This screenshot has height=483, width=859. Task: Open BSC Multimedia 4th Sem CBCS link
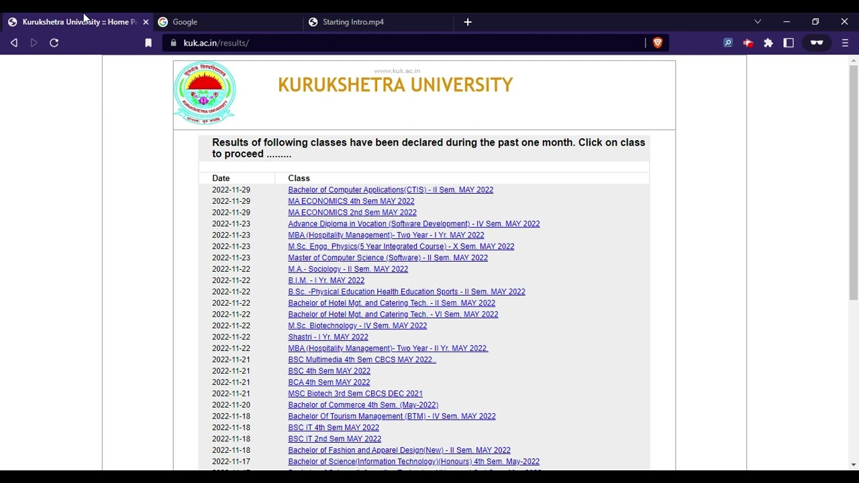point(362,360)
